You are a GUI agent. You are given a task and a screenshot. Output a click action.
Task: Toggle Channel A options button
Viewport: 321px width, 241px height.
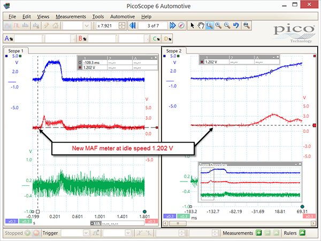coord(9,39)
